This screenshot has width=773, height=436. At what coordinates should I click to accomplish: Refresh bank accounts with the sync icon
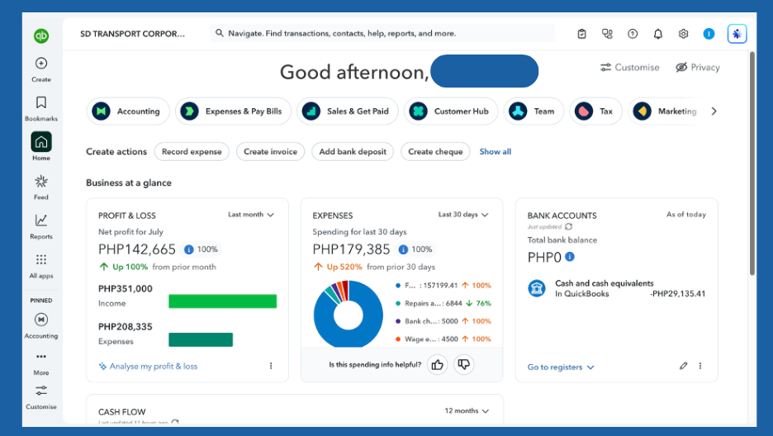(569, 226)
